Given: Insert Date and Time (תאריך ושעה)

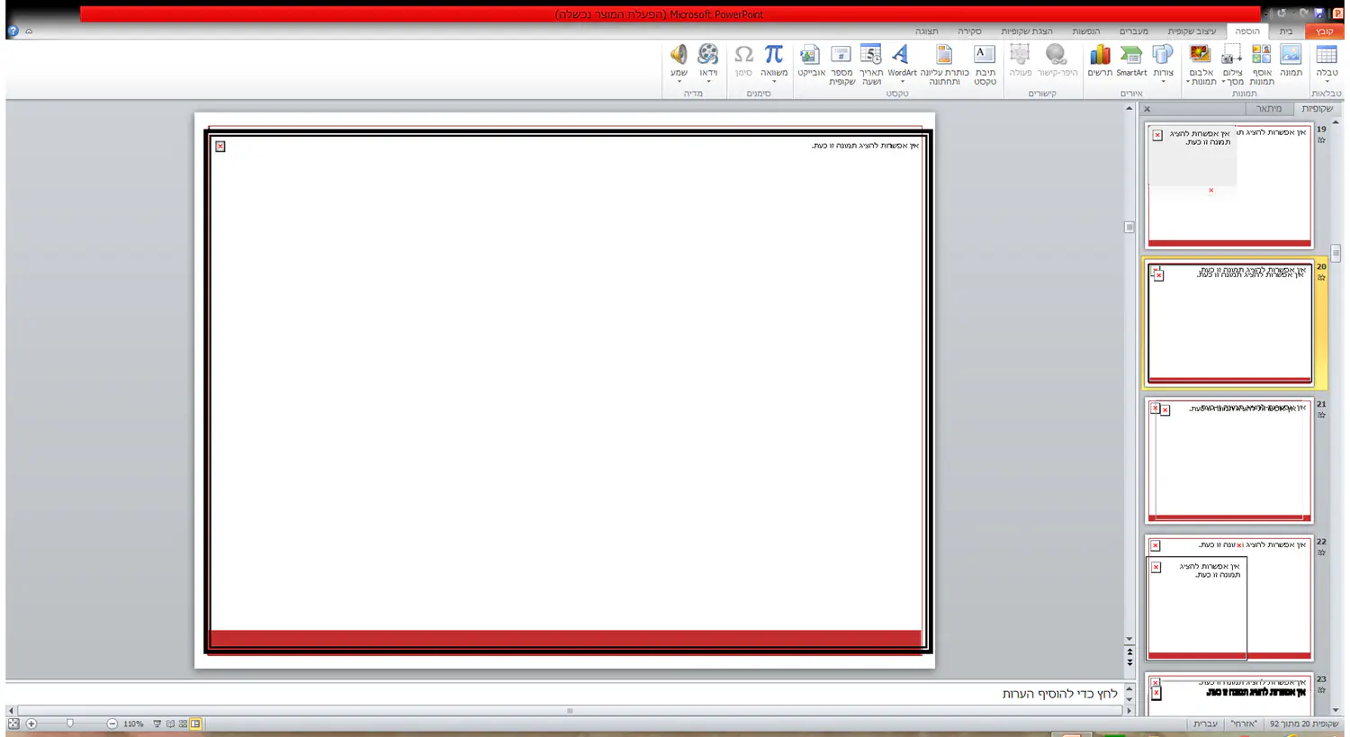Looking at the screenshot, I should pos(870,62).
